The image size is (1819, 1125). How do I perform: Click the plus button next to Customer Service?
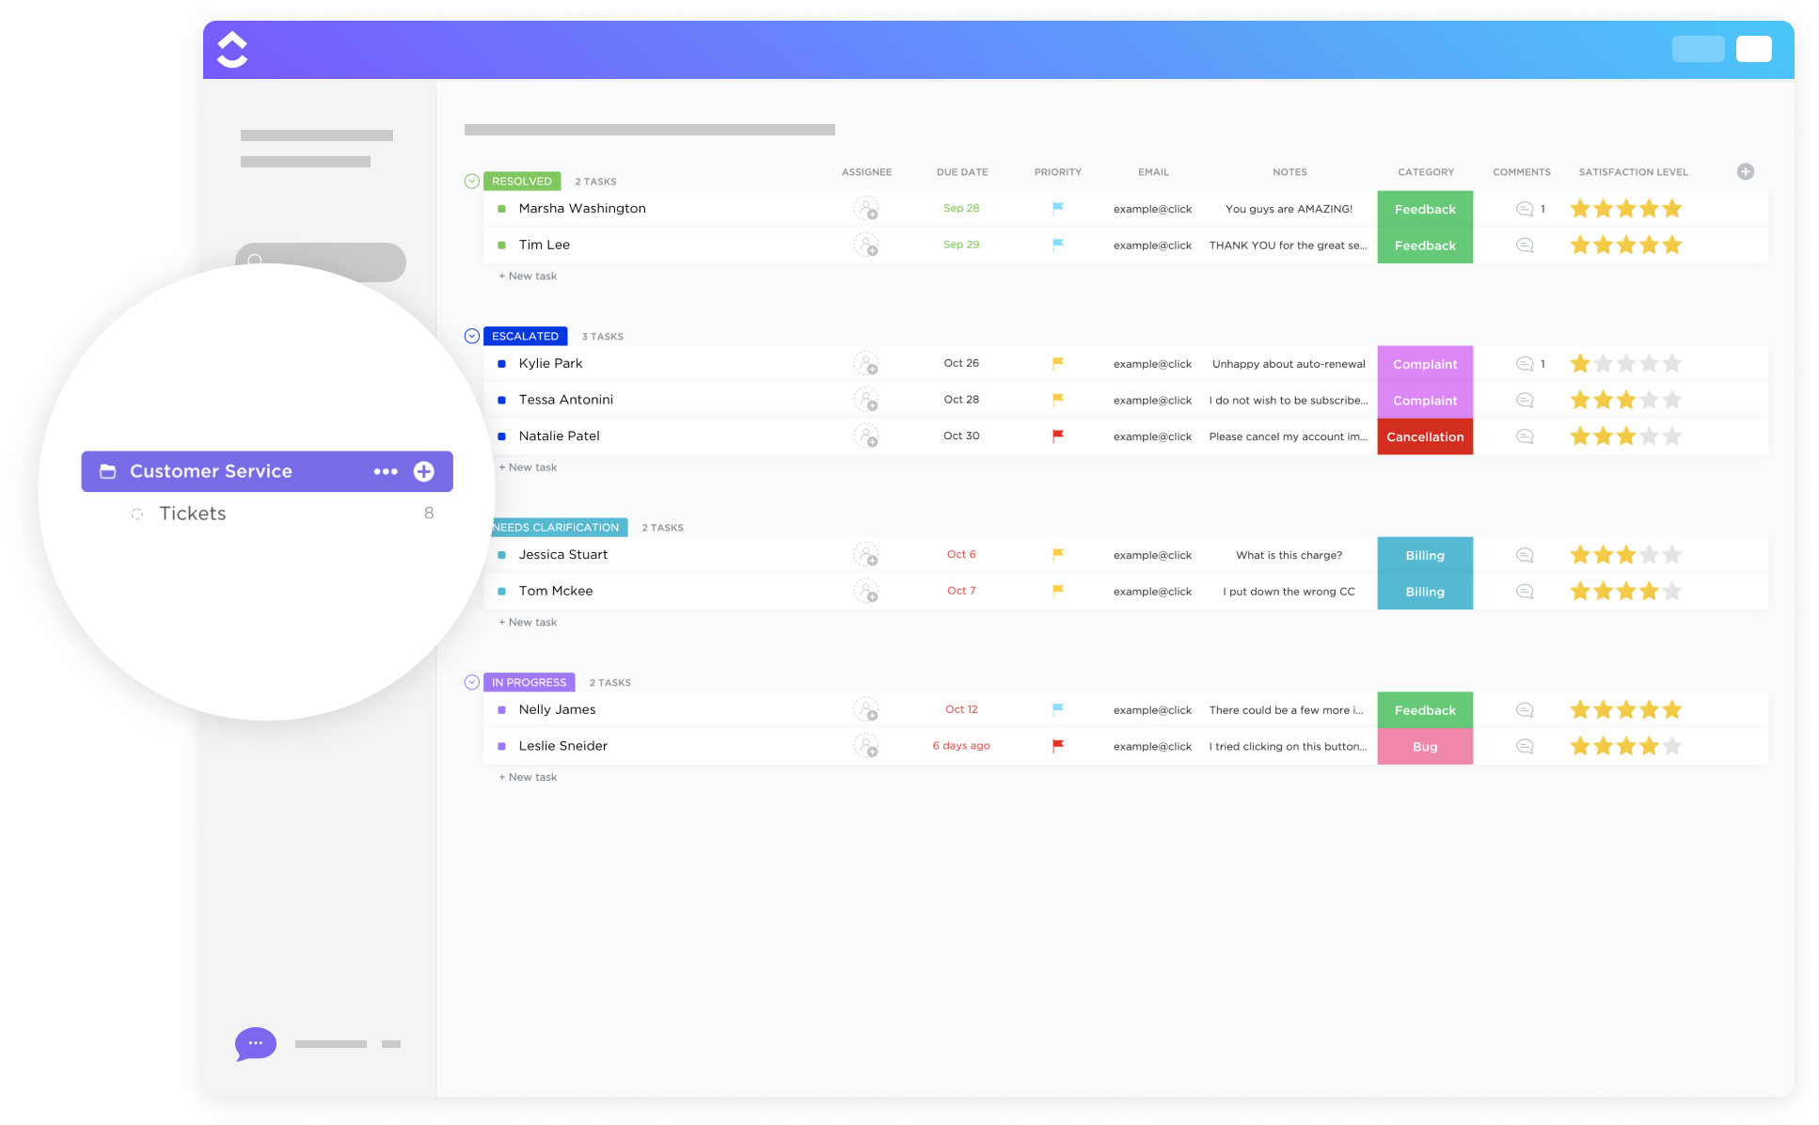[423, 471]
